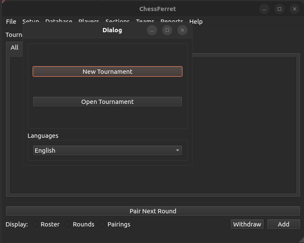Open the File menu
304x243 pixels.
click(x=11, y=21)
